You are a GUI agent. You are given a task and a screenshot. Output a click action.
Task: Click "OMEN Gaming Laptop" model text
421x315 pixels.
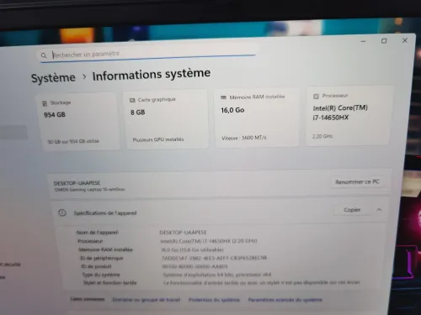tap(89, 190)
